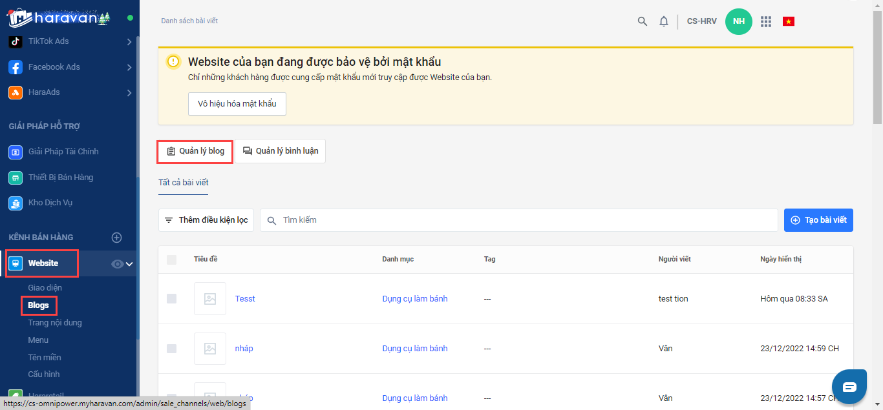Toggle the select-all checkbox in table header

point(171,260)
